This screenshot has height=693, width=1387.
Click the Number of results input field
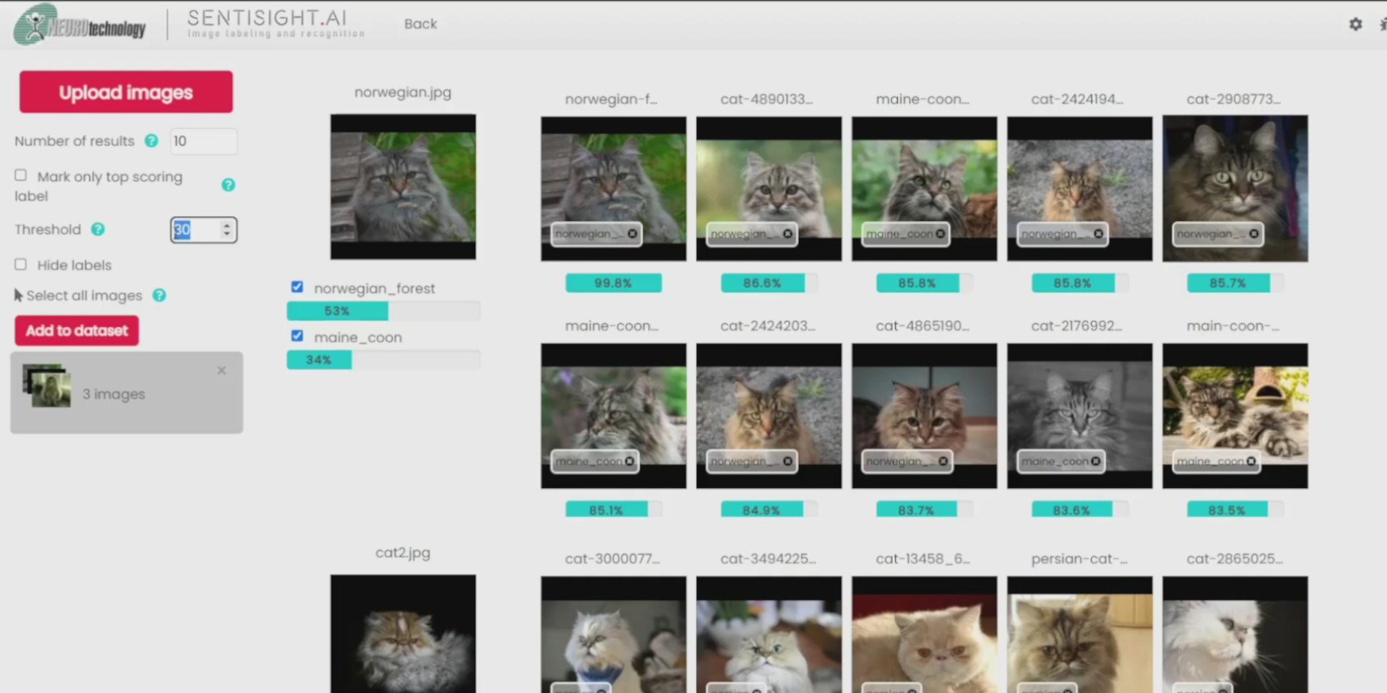tap(203, 141)
